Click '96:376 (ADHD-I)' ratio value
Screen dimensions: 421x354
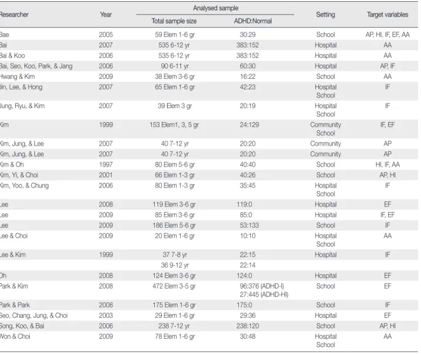click(x=262, y=286)
